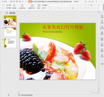The image size is (104, 97).
Task: Click the Print icon in quick access toolbar
Action: tap(17, 2)
